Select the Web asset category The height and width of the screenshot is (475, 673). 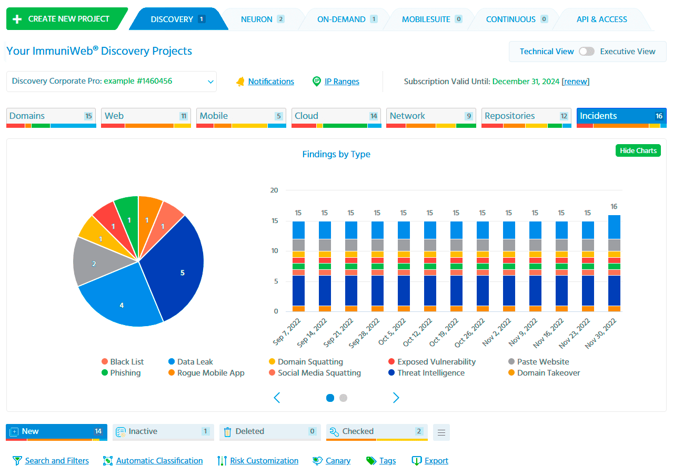pyautogui.click(x=146, y=118)
